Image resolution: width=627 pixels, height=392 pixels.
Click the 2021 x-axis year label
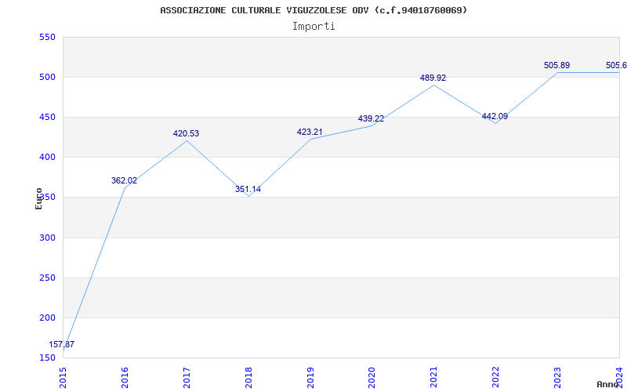(x=433, y=377)
